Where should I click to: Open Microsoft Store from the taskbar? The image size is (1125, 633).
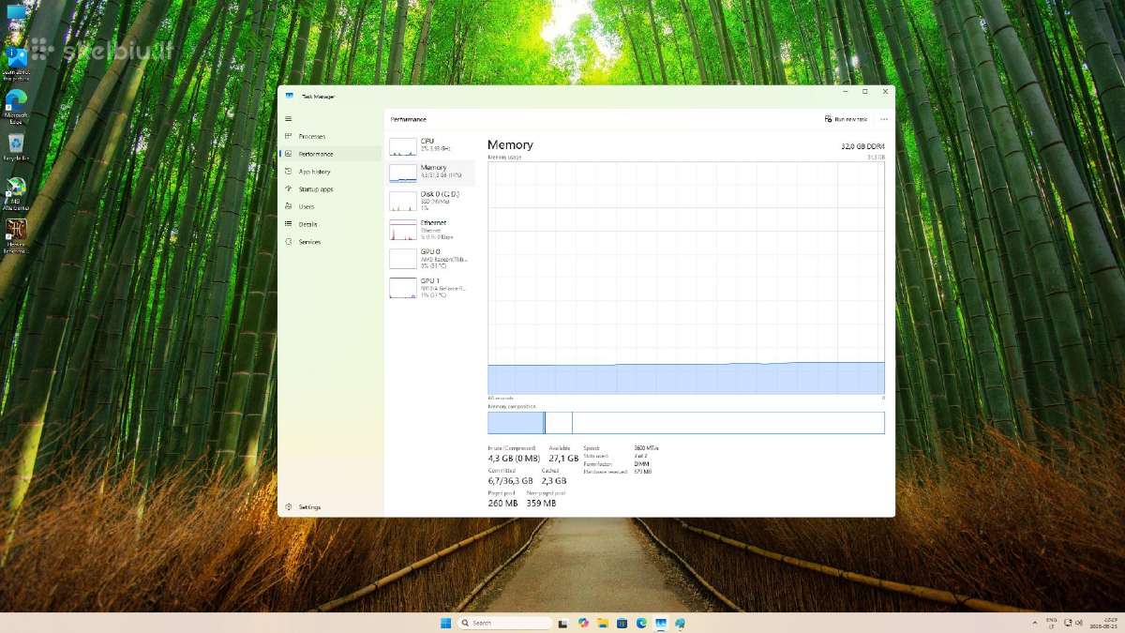click(x=622, y=623)
